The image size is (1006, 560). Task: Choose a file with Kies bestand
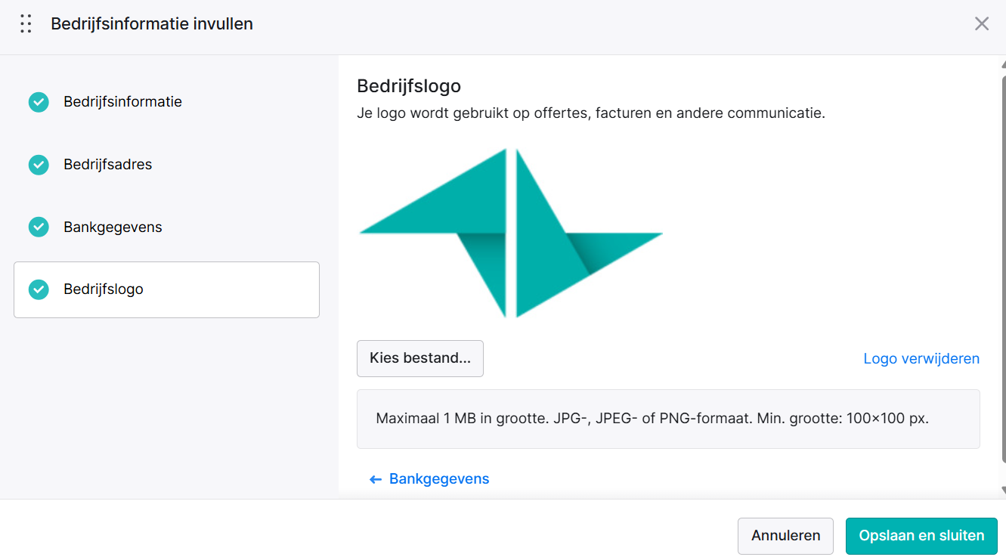click(x=420, y=358)
